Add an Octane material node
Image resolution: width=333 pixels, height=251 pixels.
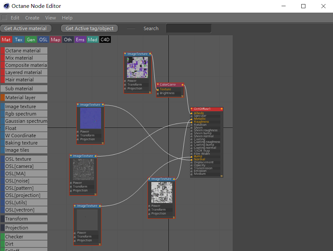[x=24, y=51]
